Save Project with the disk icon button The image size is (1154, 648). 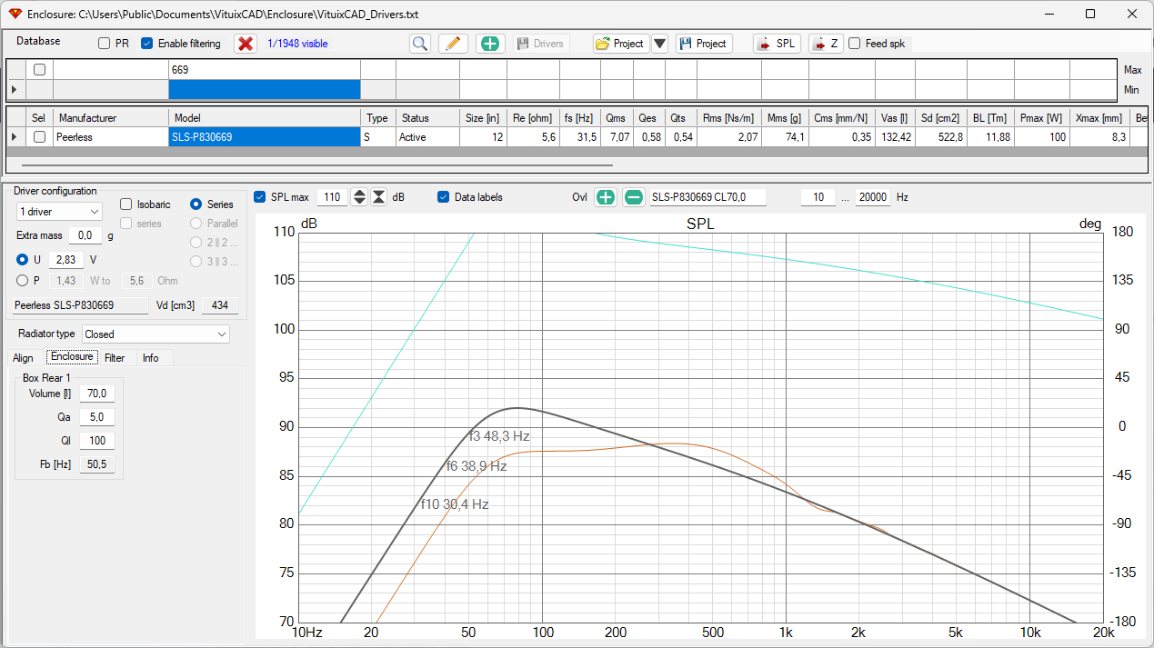(x=704, y=44)
